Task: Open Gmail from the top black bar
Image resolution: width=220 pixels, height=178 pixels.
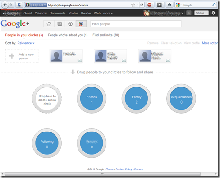Action: pos(27,13)
